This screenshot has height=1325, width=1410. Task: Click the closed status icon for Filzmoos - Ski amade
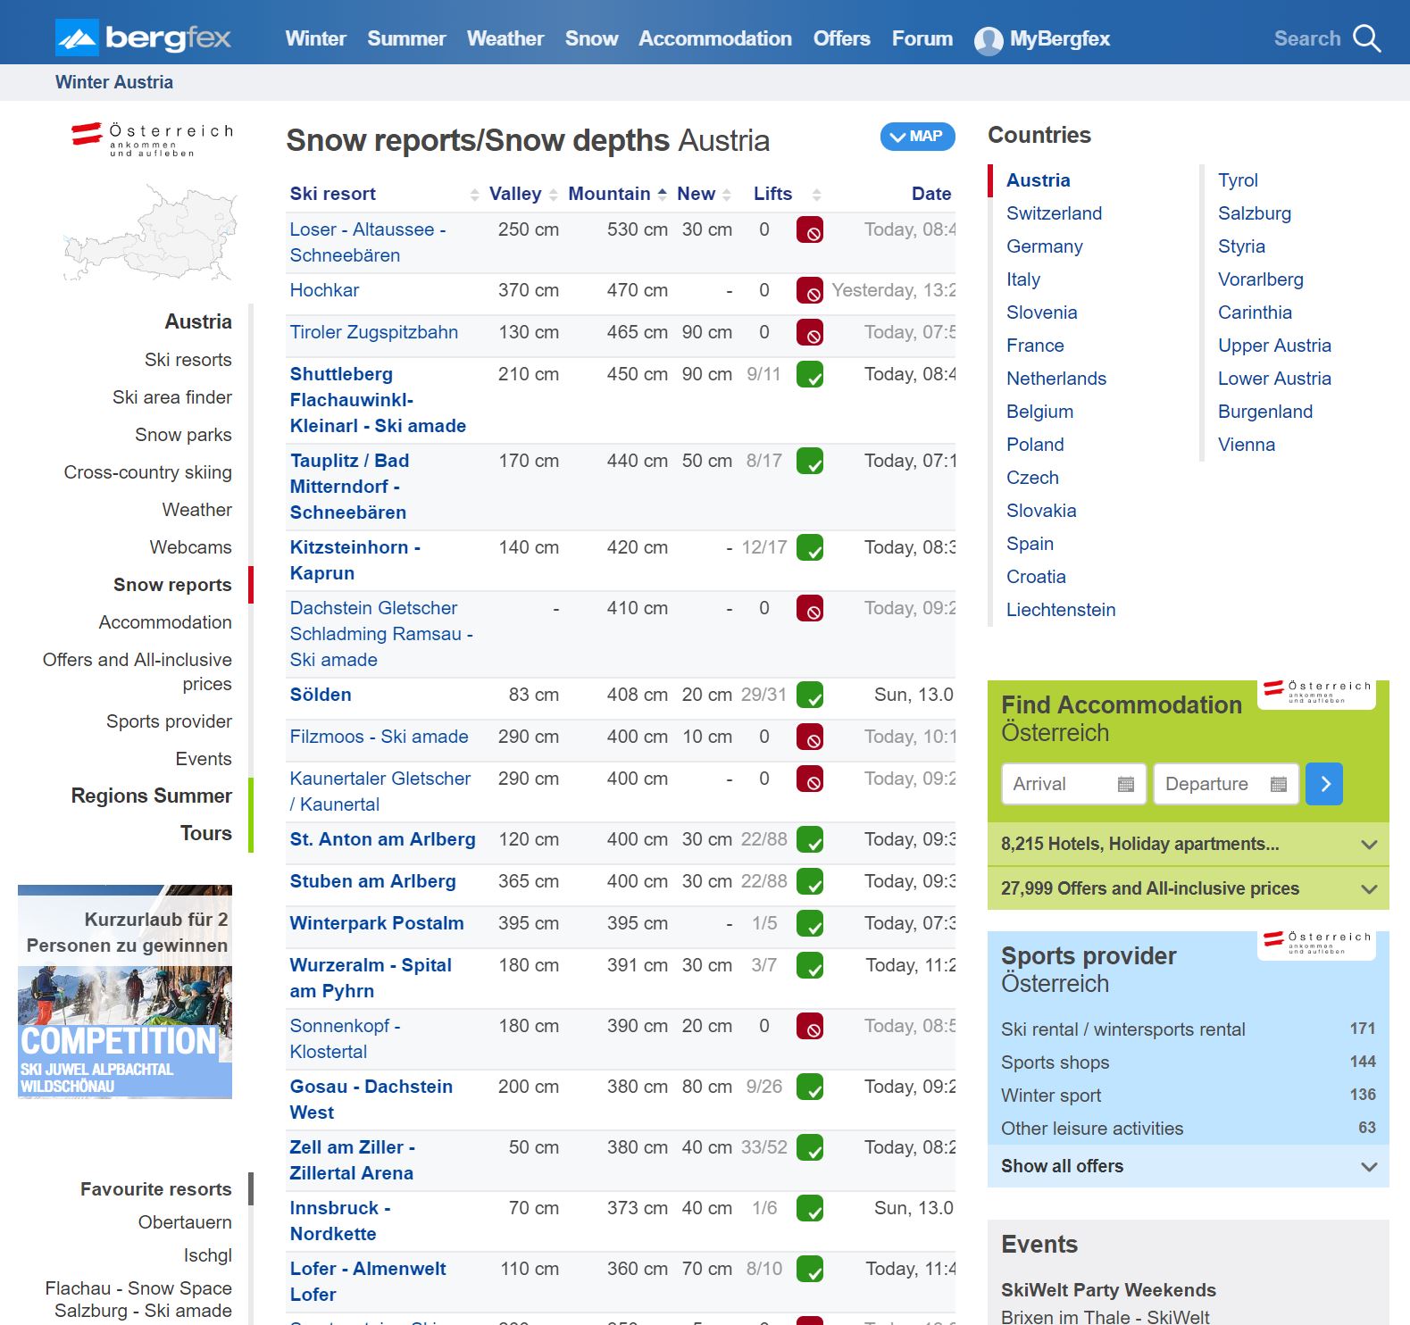(x=810, y=737)
